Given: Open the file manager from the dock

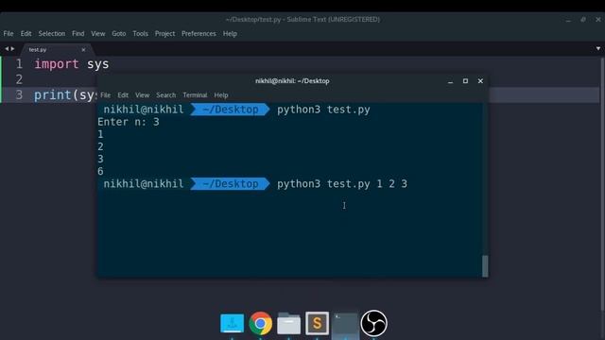Looking at the screenshot, I should tap(288, 323).
